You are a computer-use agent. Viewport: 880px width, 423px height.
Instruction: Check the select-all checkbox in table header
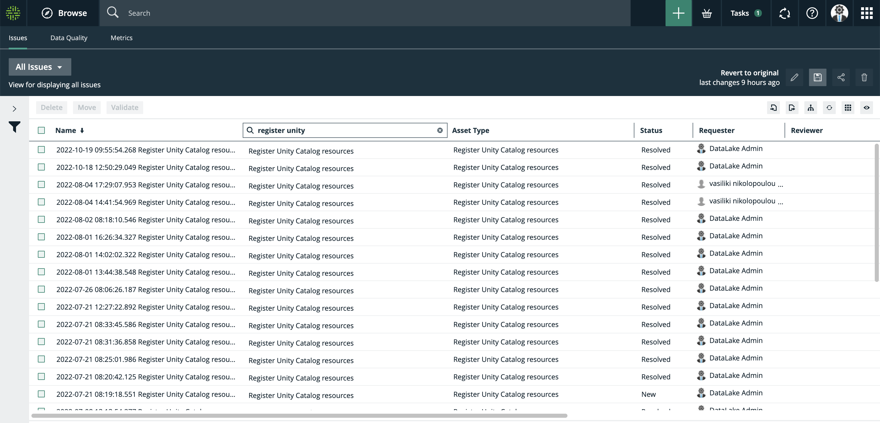pos(41,130)
